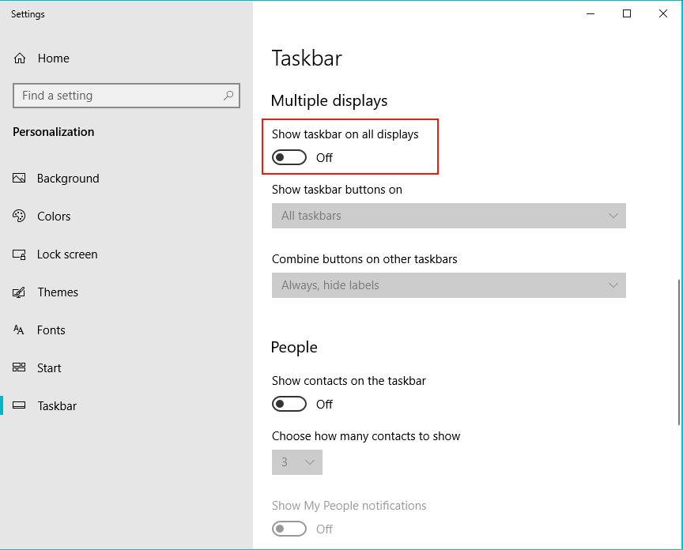This screenshot has height=550, width=683.
Task: Click the Lock screen icon in sidebar
Action: pyautogui.click(x=18, y=254)
